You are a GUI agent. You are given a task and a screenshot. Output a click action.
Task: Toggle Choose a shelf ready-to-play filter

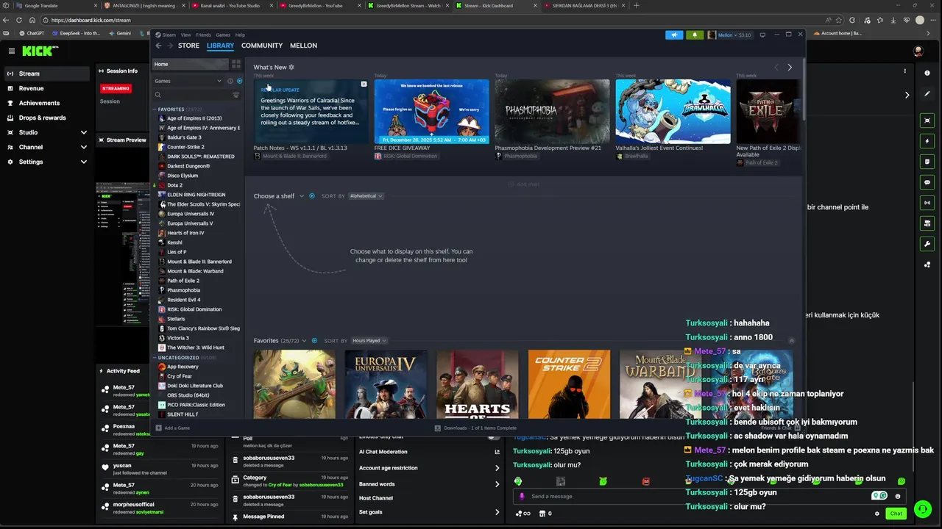[312, 196]
